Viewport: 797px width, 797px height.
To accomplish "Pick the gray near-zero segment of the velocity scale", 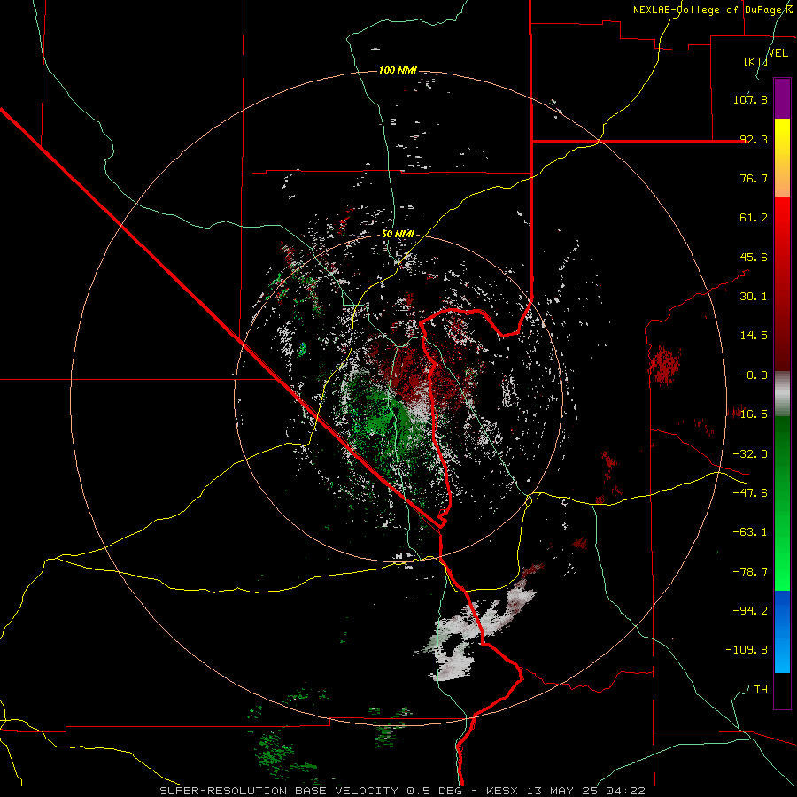I will pos(782,394).
